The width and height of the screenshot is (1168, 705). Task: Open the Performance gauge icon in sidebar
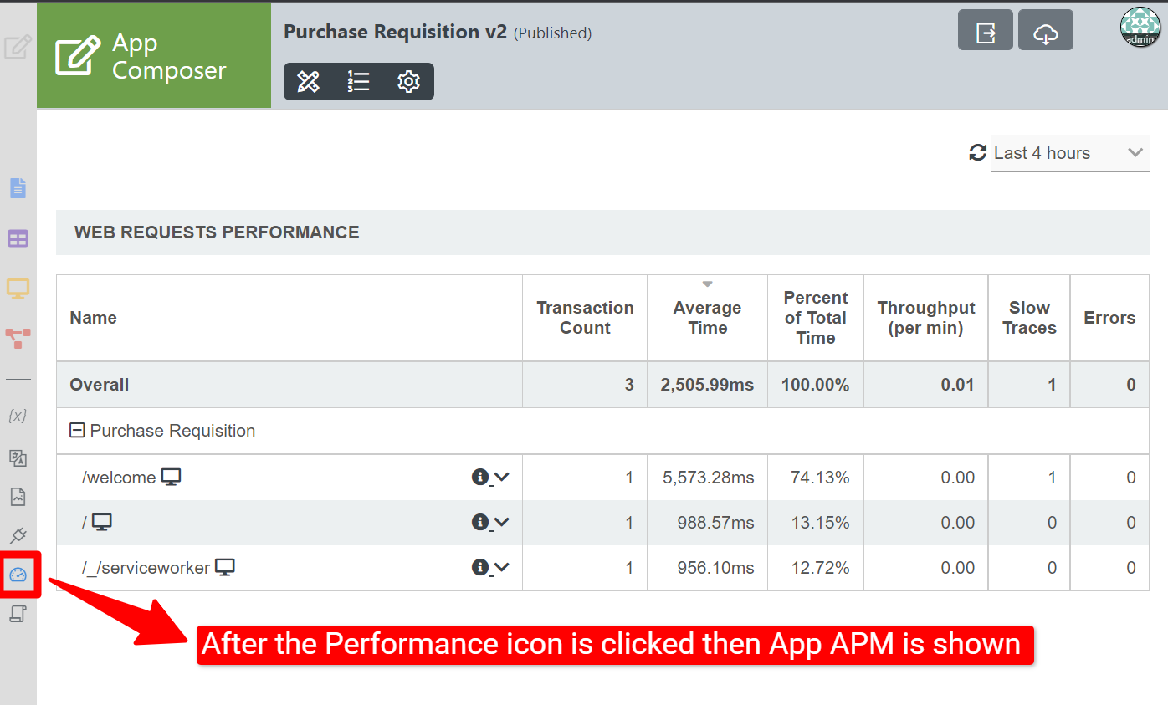(18, 575)
